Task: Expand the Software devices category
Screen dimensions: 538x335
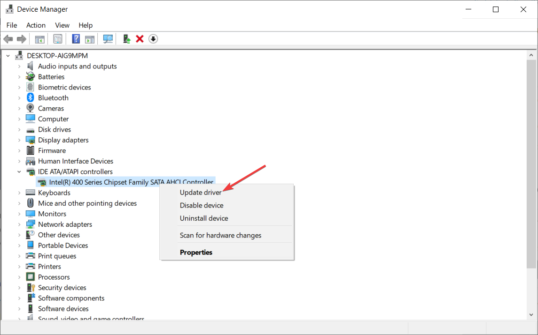Action: (x=19, y=309)
